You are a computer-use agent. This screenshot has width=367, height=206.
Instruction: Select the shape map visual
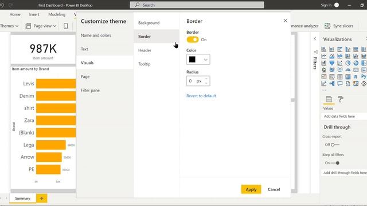point(340,70)
